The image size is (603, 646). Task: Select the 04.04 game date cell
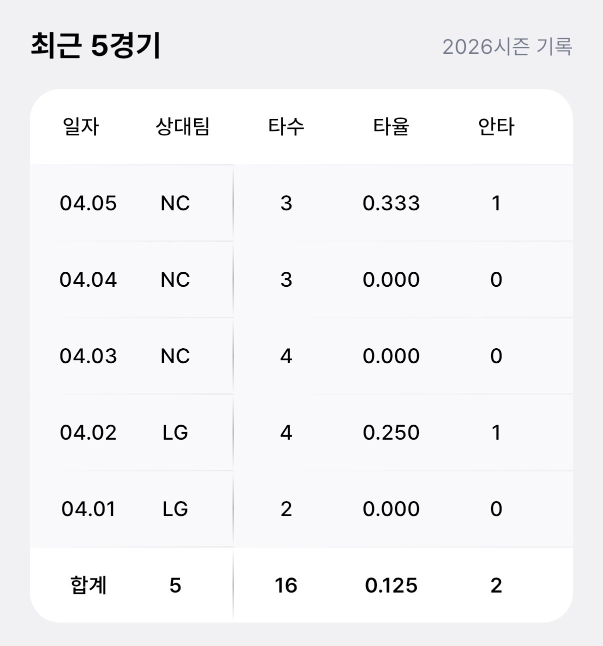tap(88, 280)
